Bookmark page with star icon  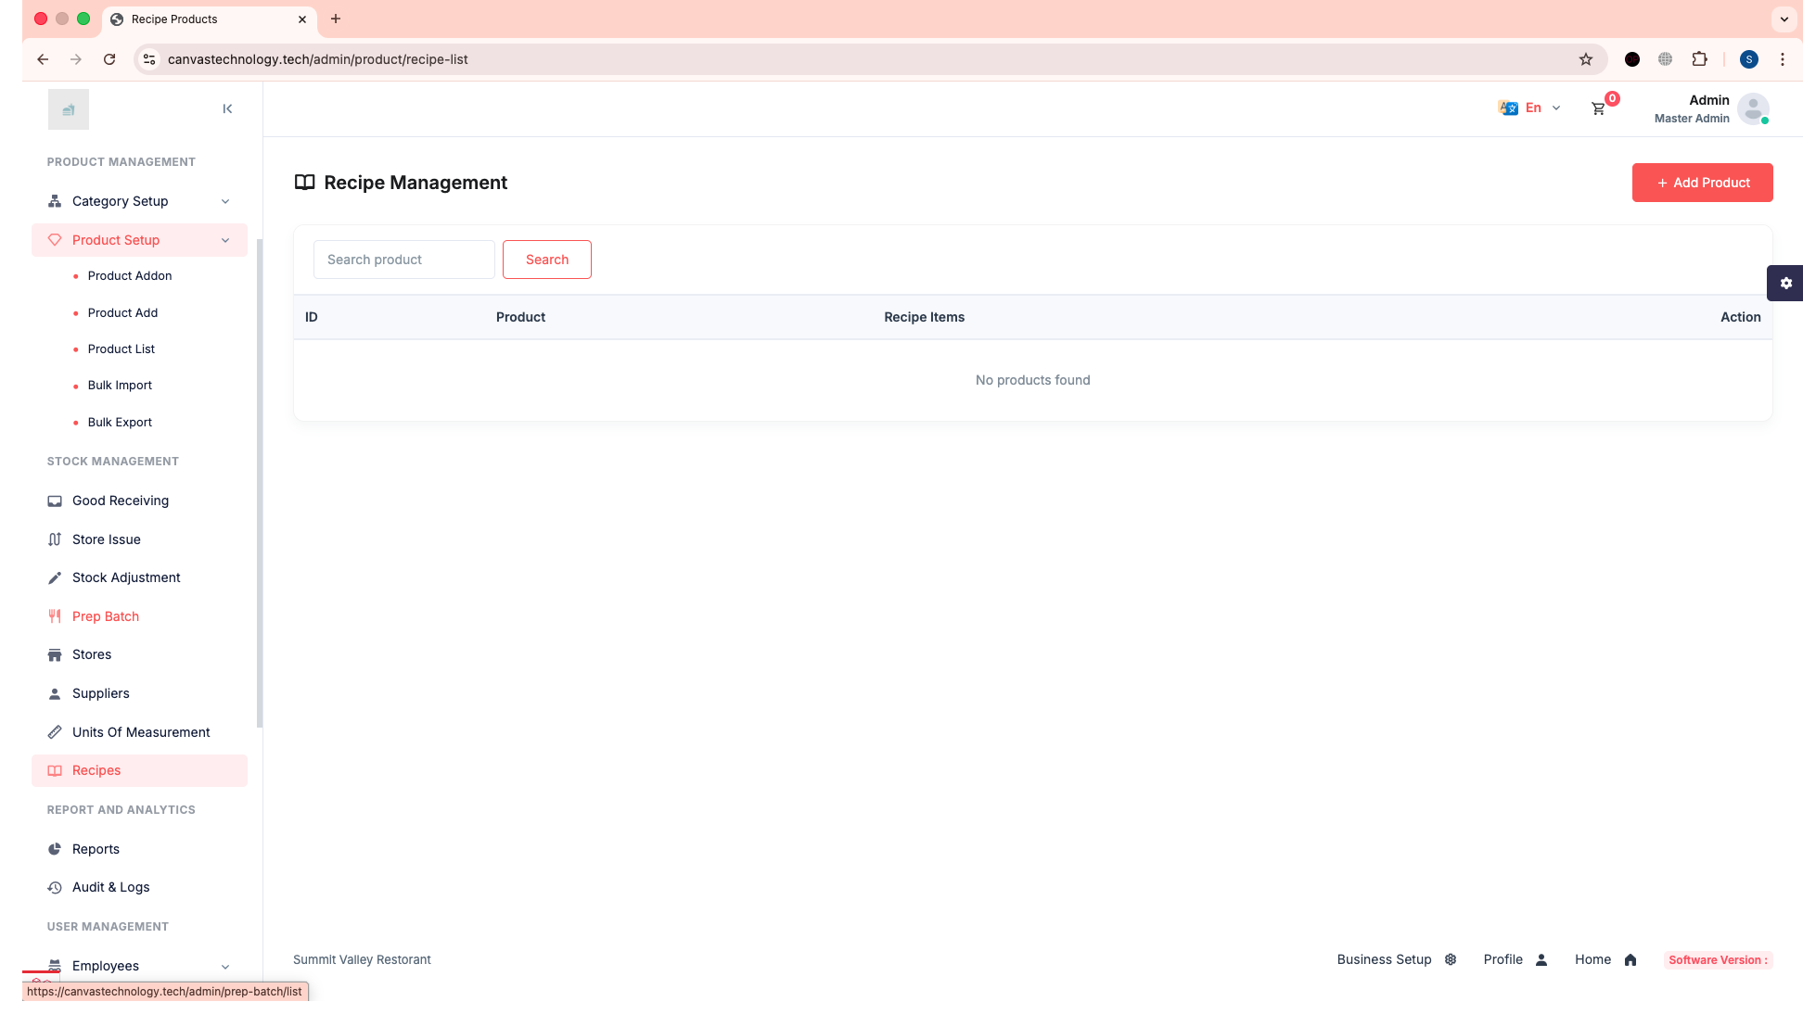click(1586, 59)
